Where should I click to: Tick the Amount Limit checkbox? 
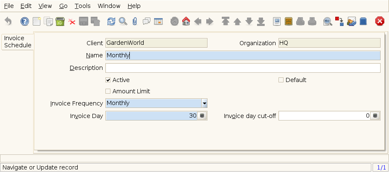point(108,91)
